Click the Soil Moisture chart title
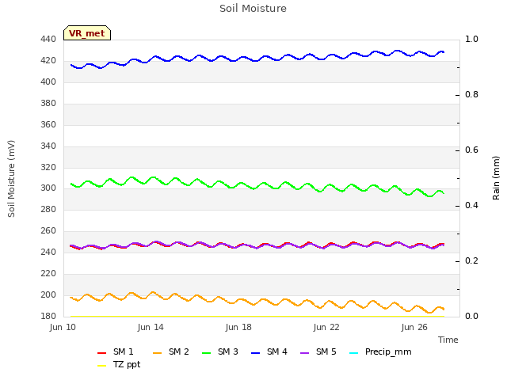The height and width of the screenshot is (380, 507). click(253, 9)
